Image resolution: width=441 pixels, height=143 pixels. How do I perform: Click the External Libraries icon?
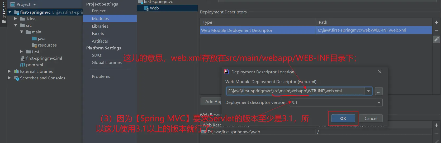[17, 71]
